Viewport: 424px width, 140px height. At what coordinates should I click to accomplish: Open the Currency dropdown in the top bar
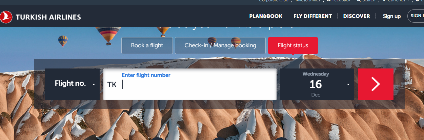point(397,1)
